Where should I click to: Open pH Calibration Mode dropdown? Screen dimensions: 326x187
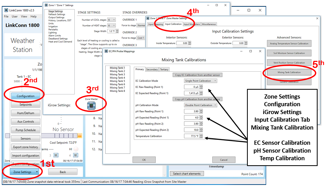pos(201,105)
